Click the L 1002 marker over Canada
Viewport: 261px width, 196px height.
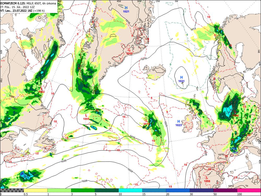tap(41, 90)
